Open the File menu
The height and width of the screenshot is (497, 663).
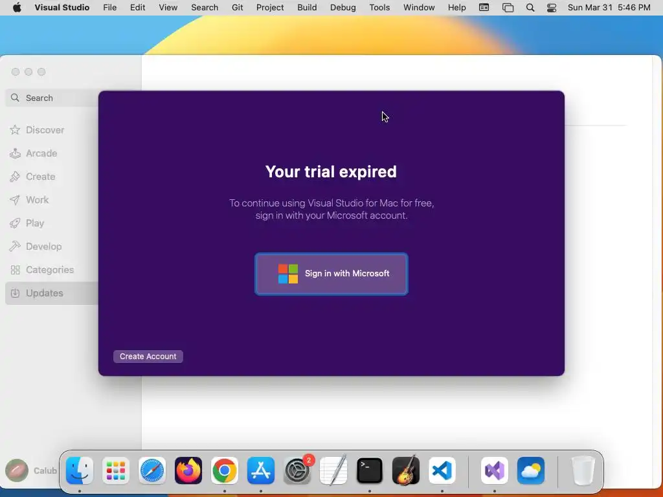(110, 8)
